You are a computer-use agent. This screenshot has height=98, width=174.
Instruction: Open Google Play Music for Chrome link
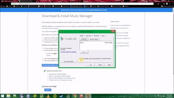(x=98, y=10)
